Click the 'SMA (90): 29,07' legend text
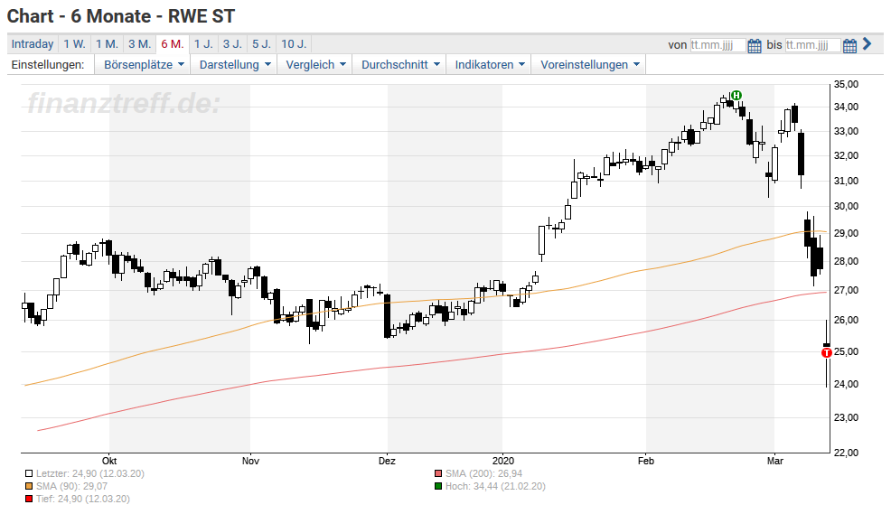Screen dimensions: 891x514 coord(71,486)
